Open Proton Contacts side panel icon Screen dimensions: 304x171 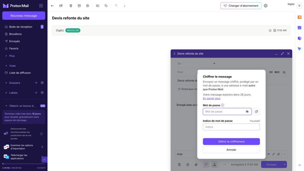coord(300,17)
